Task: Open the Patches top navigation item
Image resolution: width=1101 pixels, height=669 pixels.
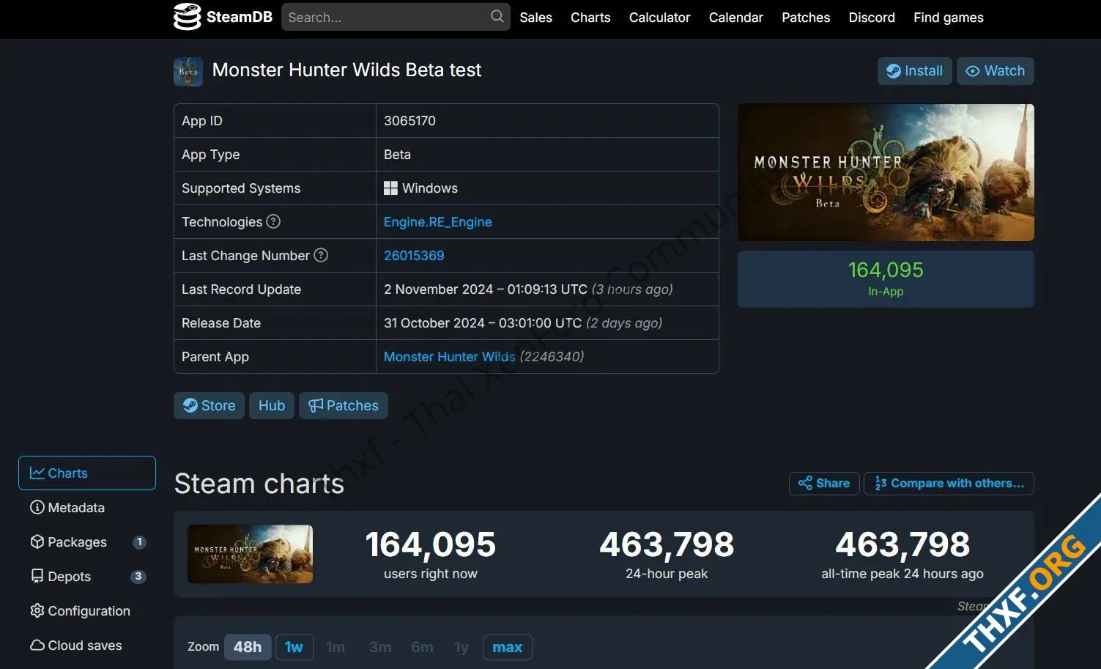Action: coord(806,18)
